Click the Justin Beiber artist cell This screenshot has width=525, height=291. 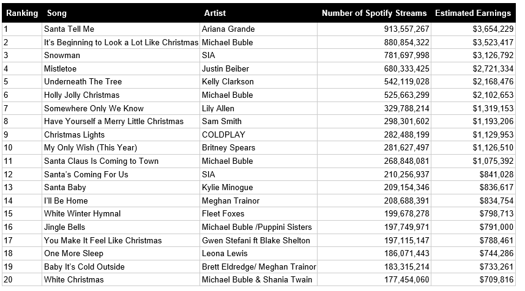tap(225, 68)
